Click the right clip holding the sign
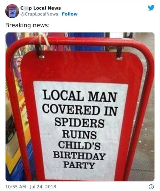Viewport: 160px width, 191px height. click(119, 53)
